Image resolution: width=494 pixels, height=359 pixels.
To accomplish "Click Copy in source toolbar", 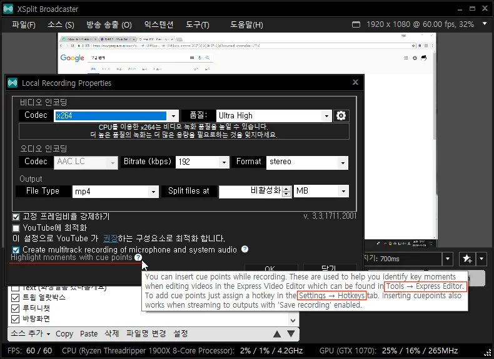I will tap(64, 334).
